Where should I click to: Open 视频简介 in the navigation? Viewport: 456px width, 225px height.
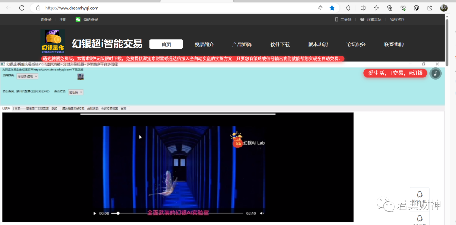[x=204, y=44]
